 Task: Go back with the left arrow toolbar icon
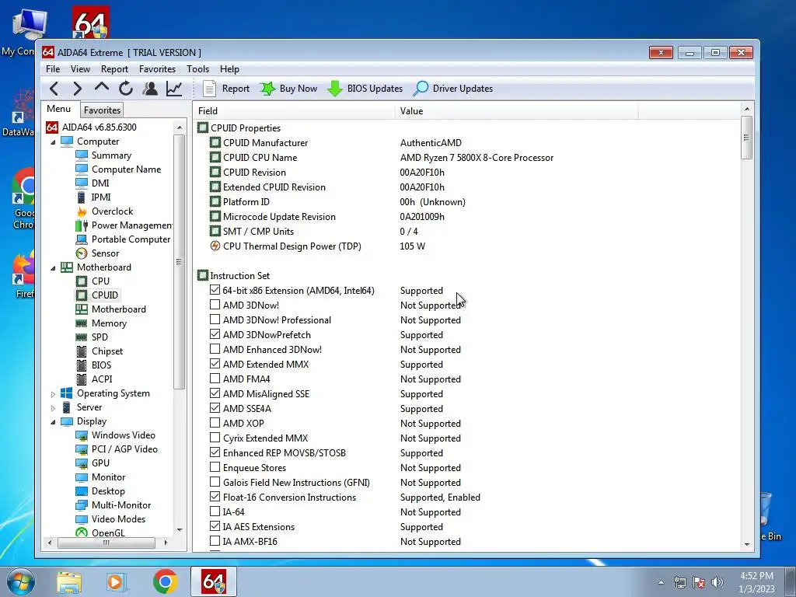(54, 89)
